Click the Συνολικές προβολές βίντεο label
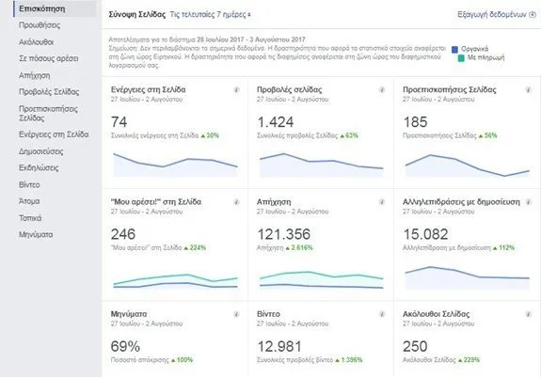Screen dimensions: 541x378 coord(295,360)
